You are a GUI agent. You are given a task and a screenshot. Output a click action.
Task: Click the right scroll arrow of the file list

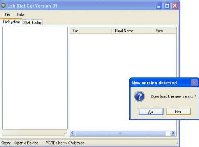[173, 133]
